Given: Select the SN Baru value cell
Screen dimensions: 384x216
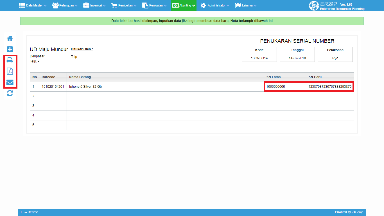Looking at the screenshot, I should point(330,87).
